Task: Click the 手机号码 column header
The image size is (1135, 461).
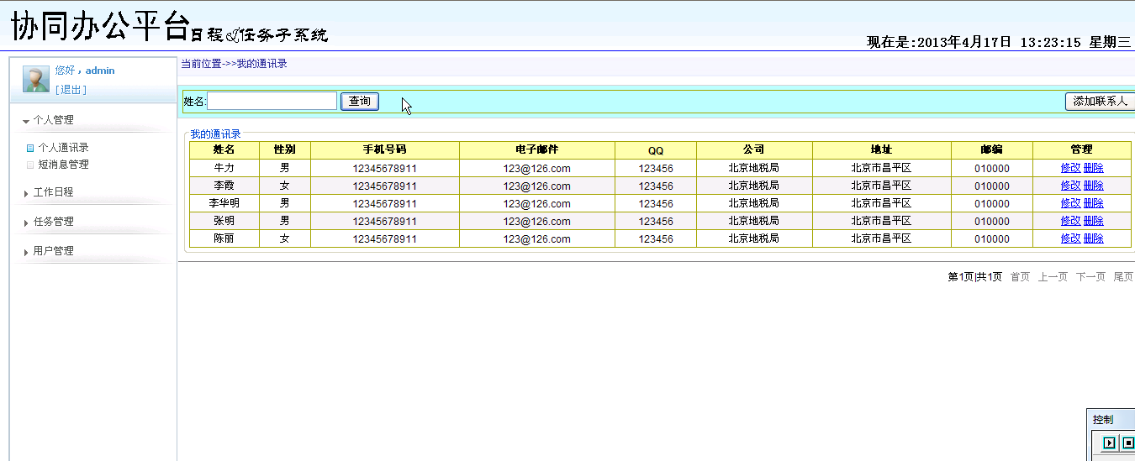Action: tap(385, 149)
